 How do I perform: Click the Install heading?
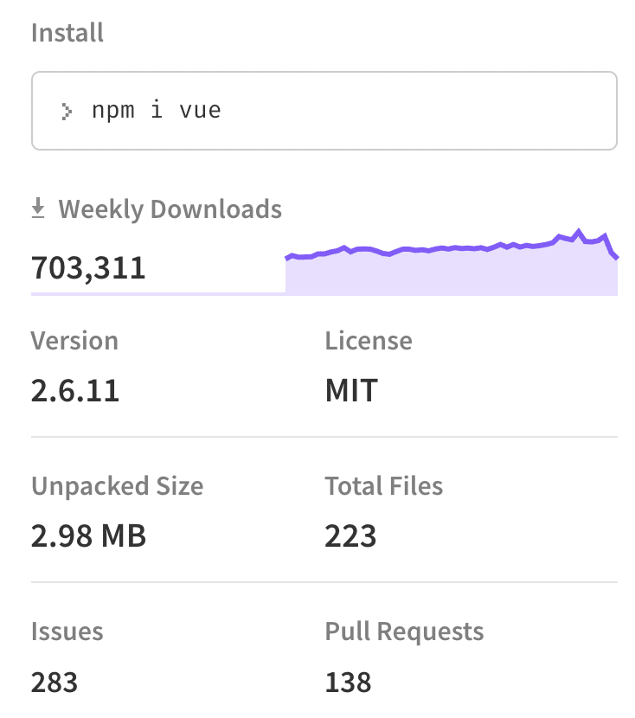coord(67,33)
